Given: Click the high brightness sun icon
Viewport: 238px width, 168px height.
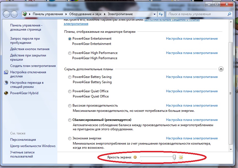Looking at the screenshot, I should pos(181,157).
